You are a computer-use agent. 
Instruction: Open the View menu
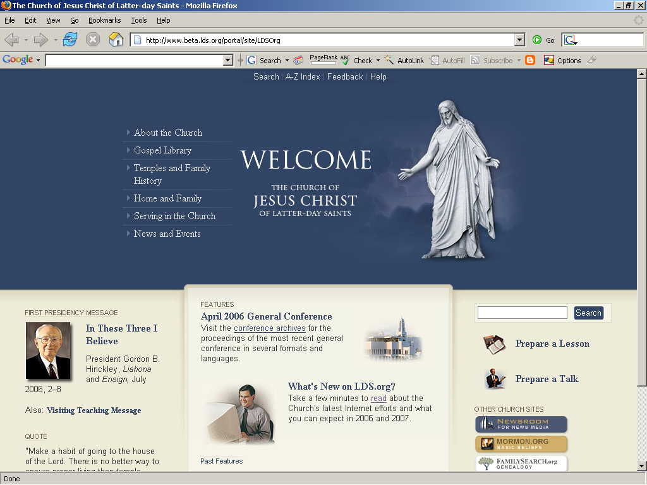coord(53,20)
